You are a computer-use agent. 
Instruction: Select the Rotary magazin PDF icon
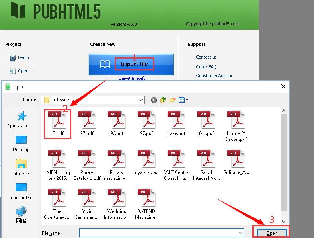[x=117, y=158]
